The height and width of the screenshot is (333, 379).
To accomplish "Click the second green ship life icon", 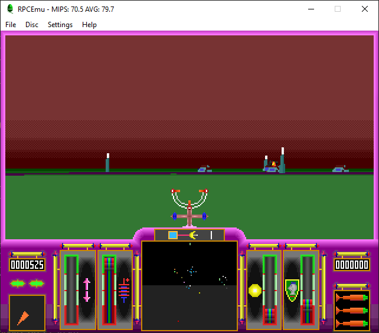I will [37, 283].
